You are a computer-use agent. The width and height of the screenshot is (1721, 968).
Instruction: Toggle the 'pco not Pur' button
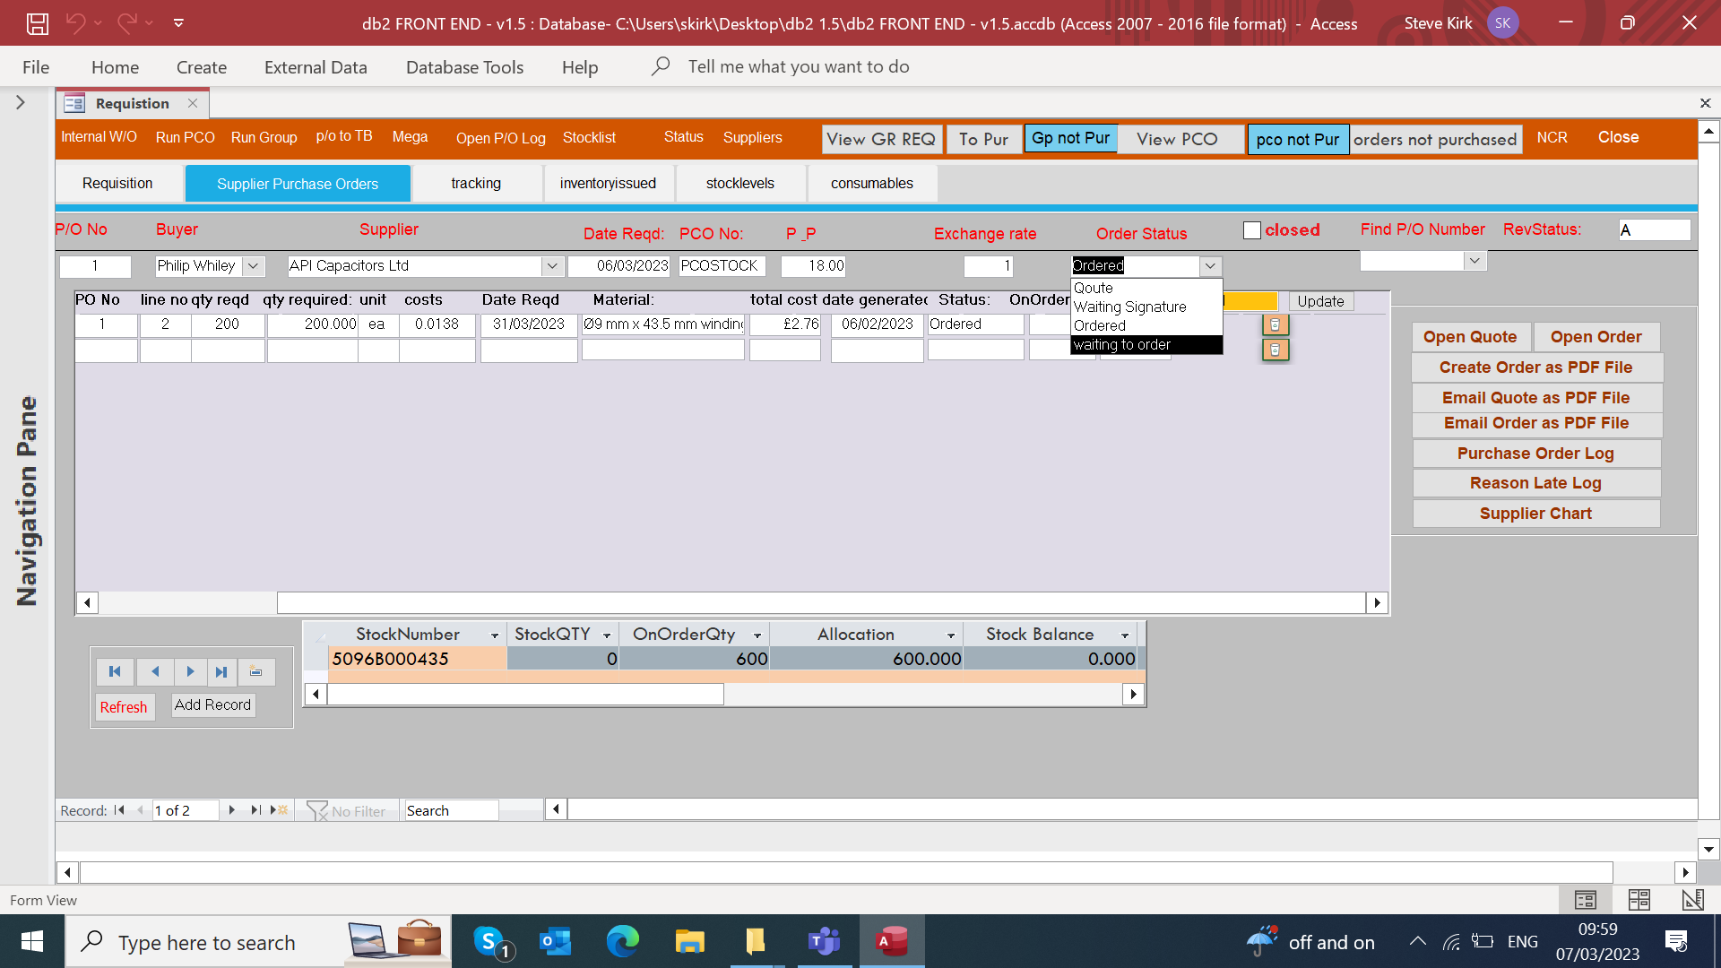1297,139
